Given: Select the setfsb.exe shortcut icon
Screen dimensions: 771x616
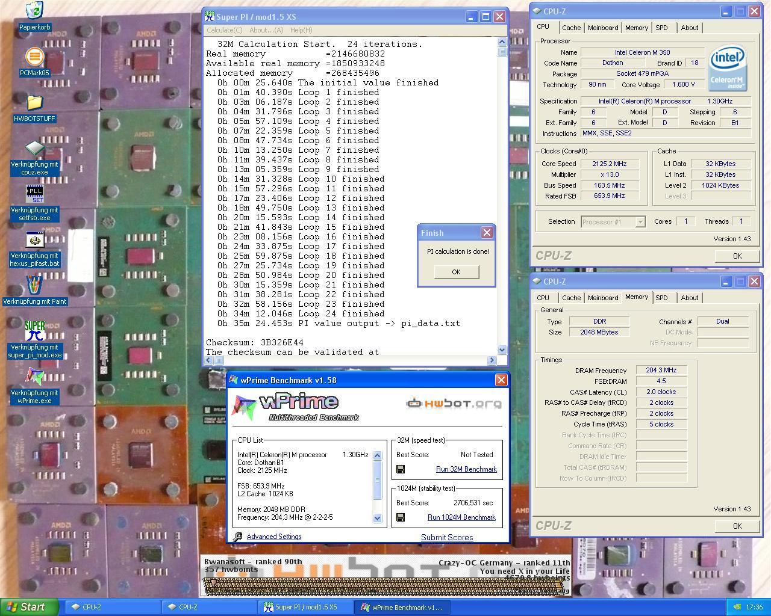Looking at the screenshot, I should (34, 194).
